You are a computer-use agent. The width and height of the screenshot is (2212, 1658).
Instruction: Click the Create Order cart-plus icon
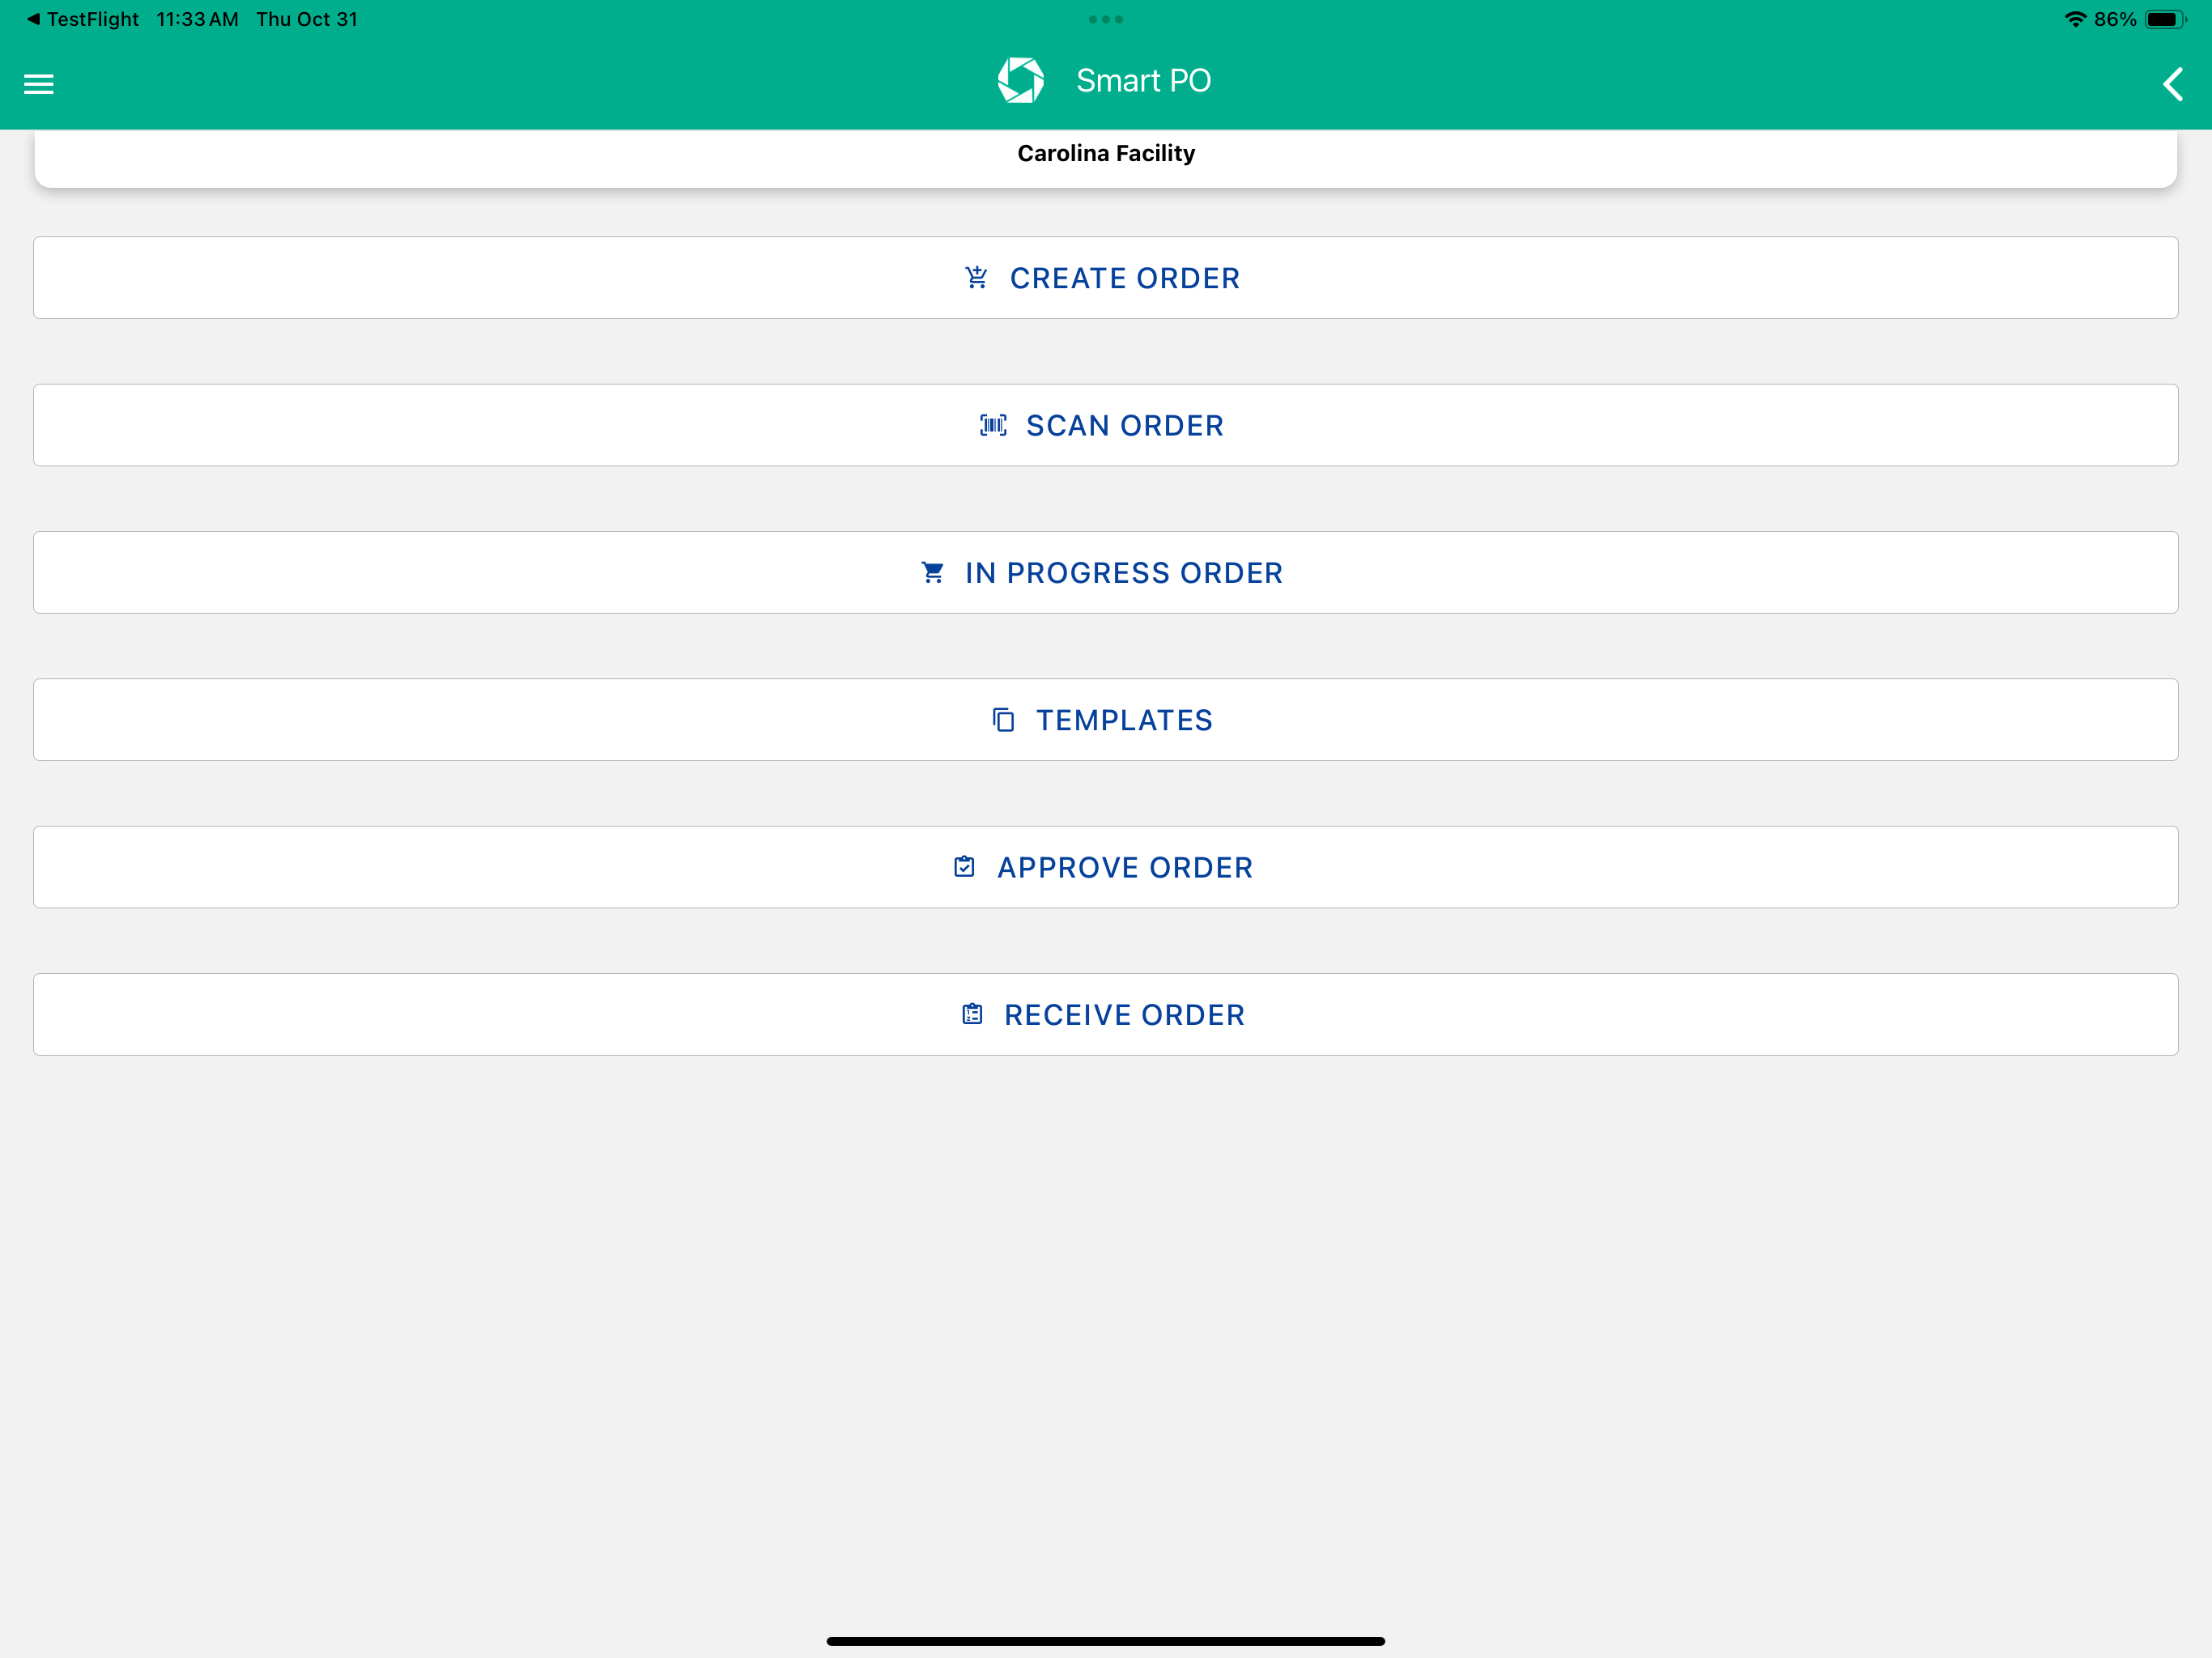click(x=976, y=277)
